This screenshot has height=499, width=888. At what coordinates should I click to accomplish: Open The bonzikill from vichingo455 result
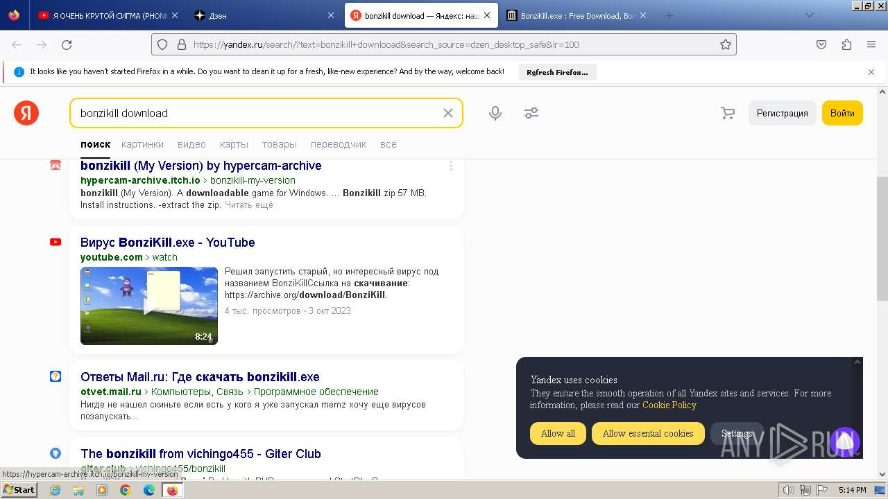200,454
